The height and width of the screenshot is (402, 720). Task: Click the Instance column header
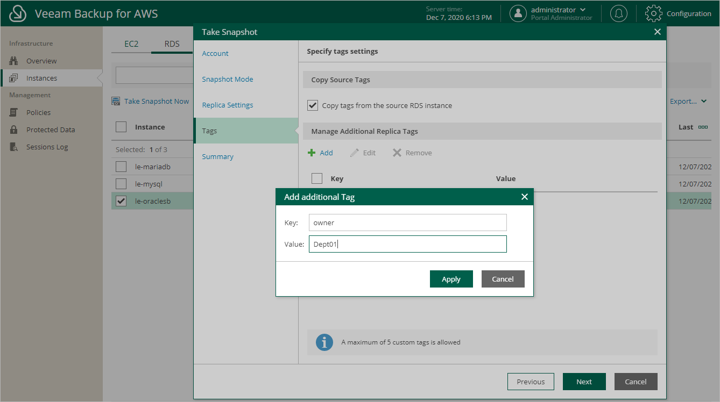tap(150, 127)
